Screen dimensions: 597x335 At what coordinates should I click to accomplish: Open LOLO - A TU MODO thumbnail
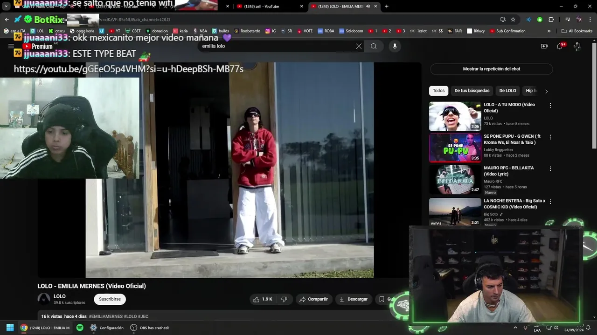point(455,116)
